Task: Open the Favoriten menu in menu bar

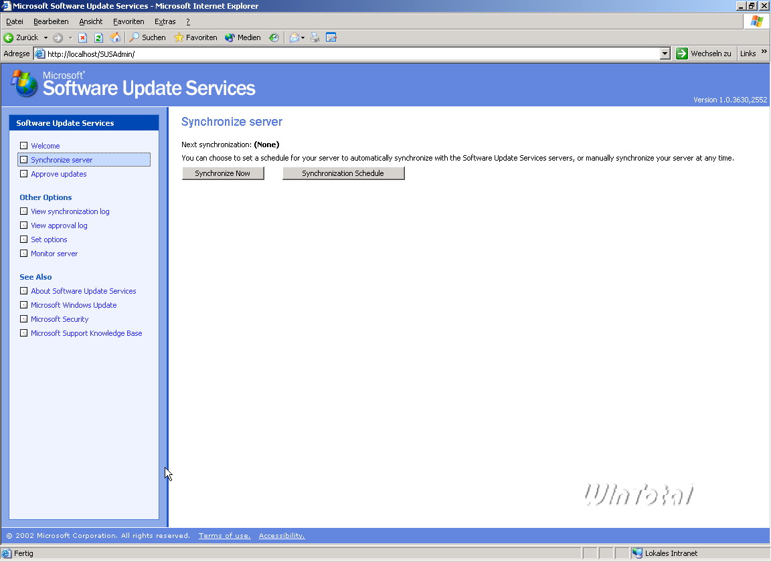Action: click(x=128, y=21)
